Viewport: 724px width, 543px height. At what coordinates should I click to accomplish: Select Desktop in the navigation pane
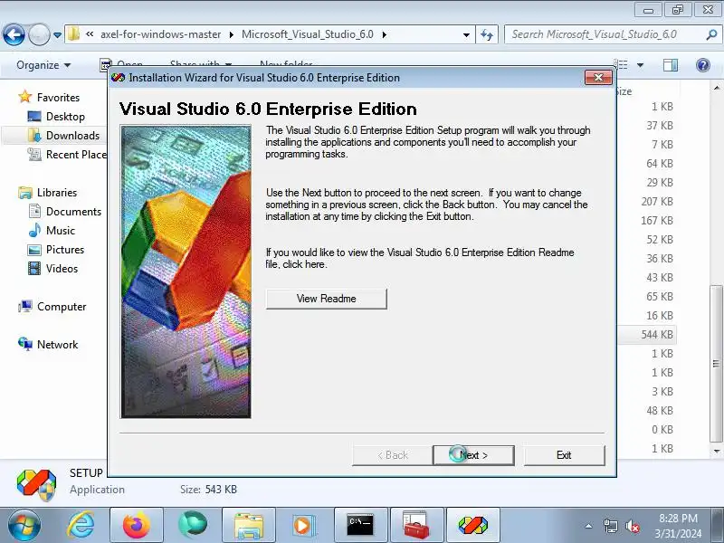click(65, 117)
